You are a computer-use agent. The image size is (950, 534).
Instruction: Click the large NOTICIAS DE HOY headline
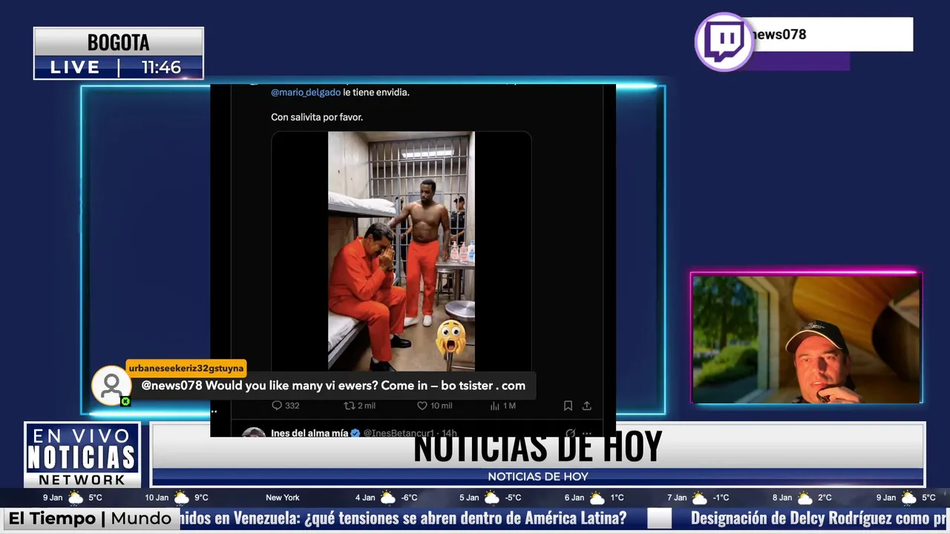tap(537, 447)
